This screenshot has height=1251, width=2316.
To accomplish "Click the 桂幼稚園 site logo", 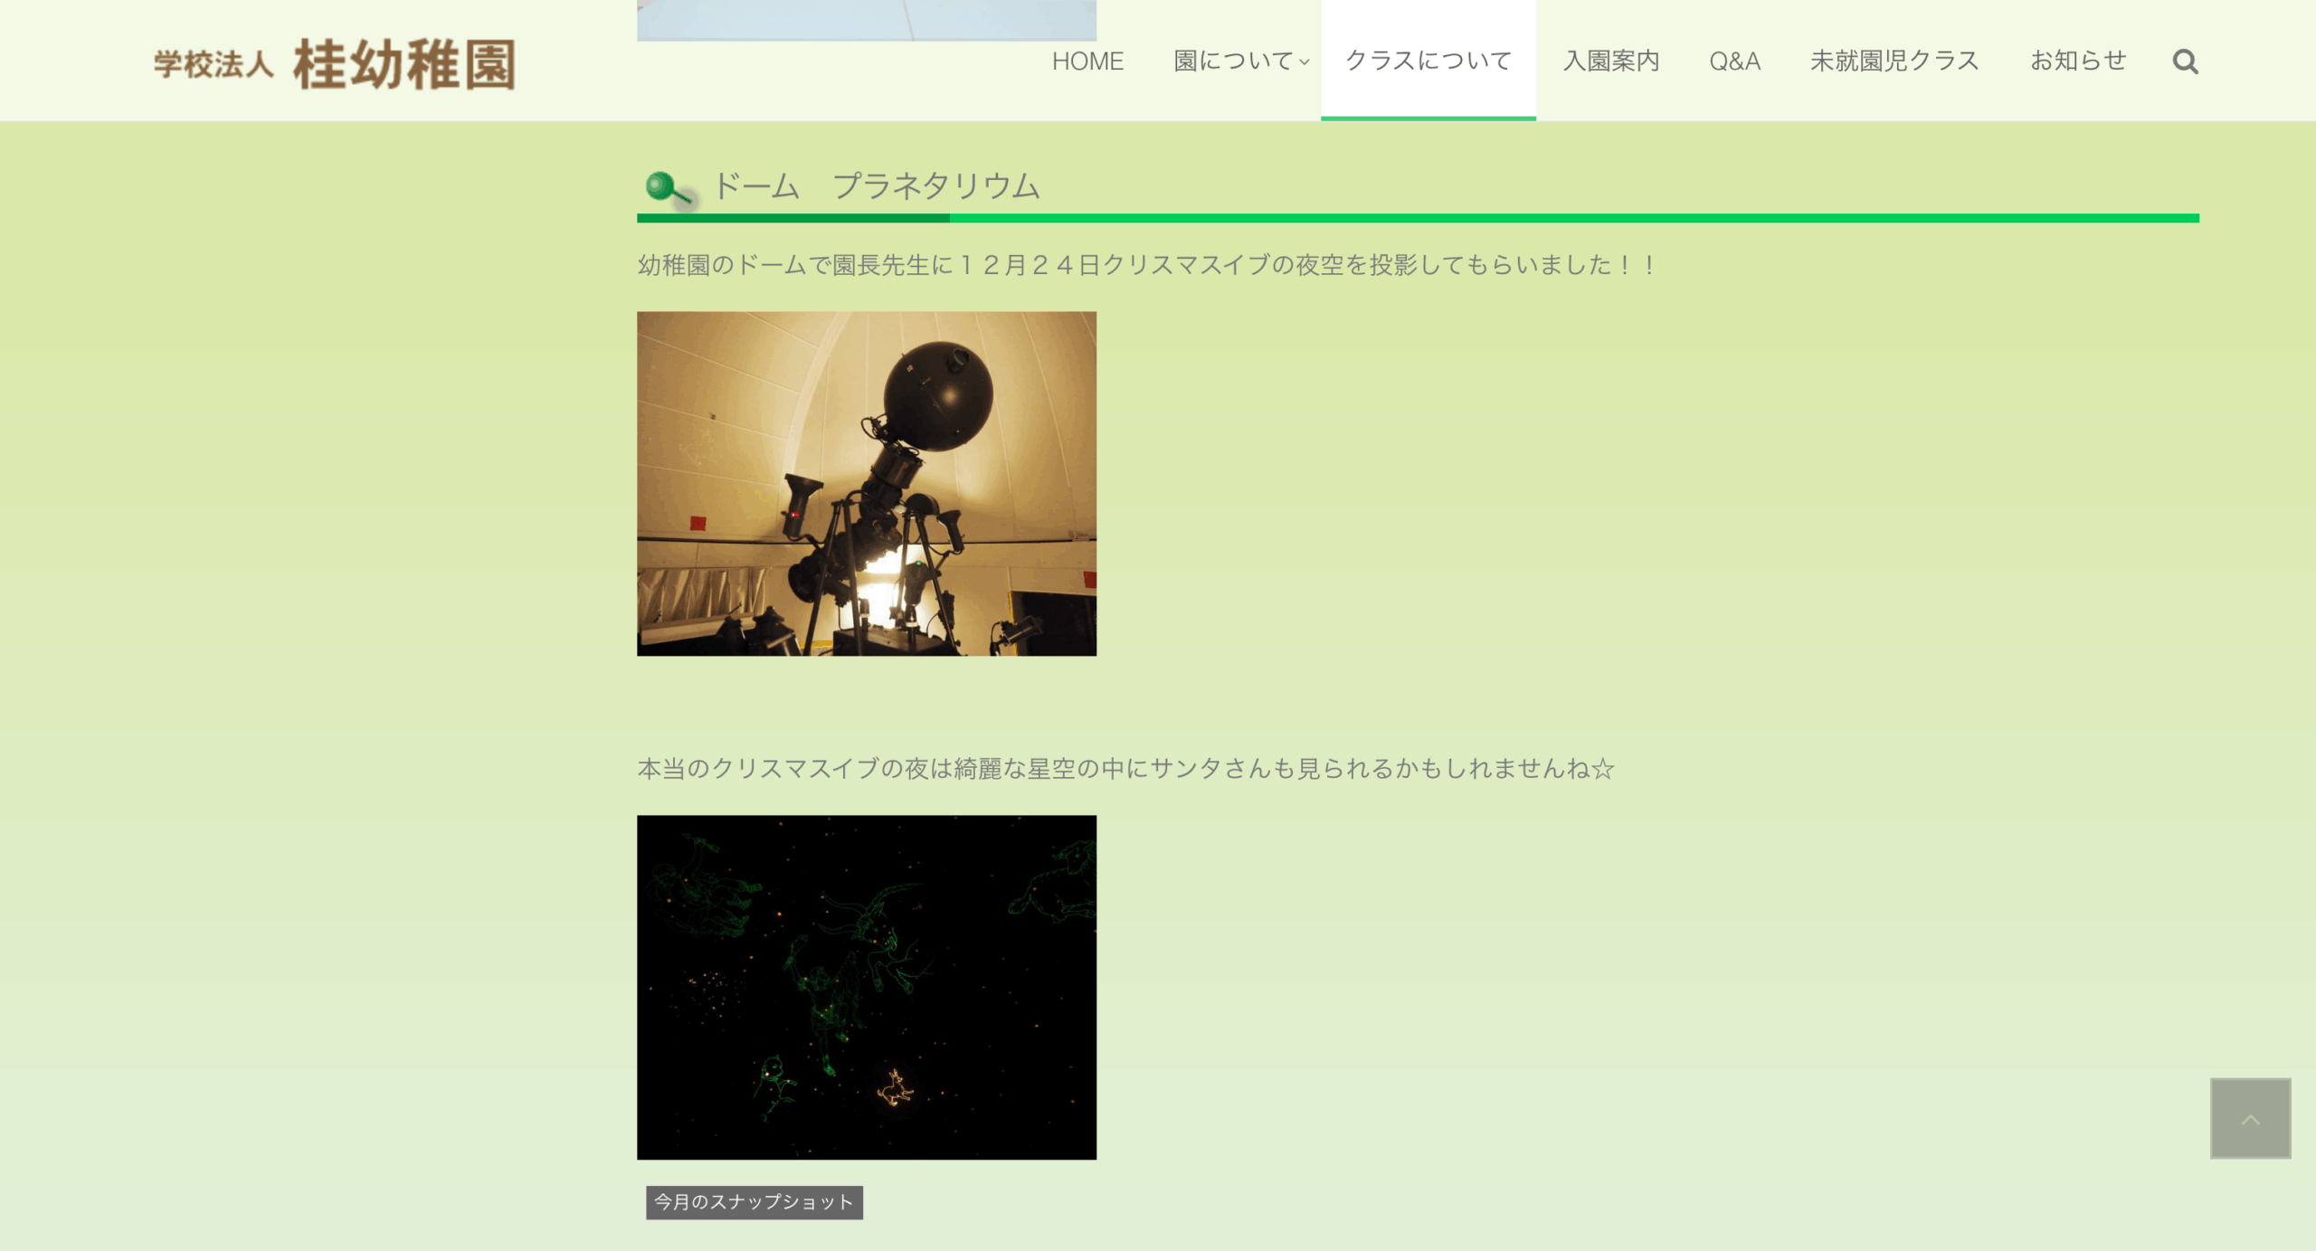I will (x=335, y=63).
